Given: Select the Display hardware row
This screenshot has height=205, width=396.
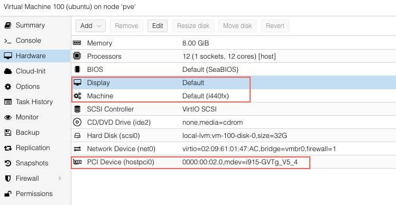Looking at the screenshot, I should pos(234,82).
